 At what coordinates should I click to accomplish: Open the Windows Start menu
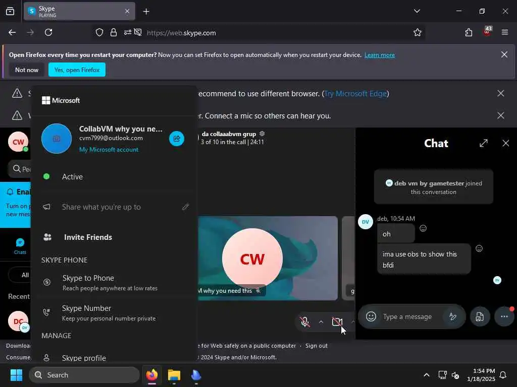click(16, 375)
